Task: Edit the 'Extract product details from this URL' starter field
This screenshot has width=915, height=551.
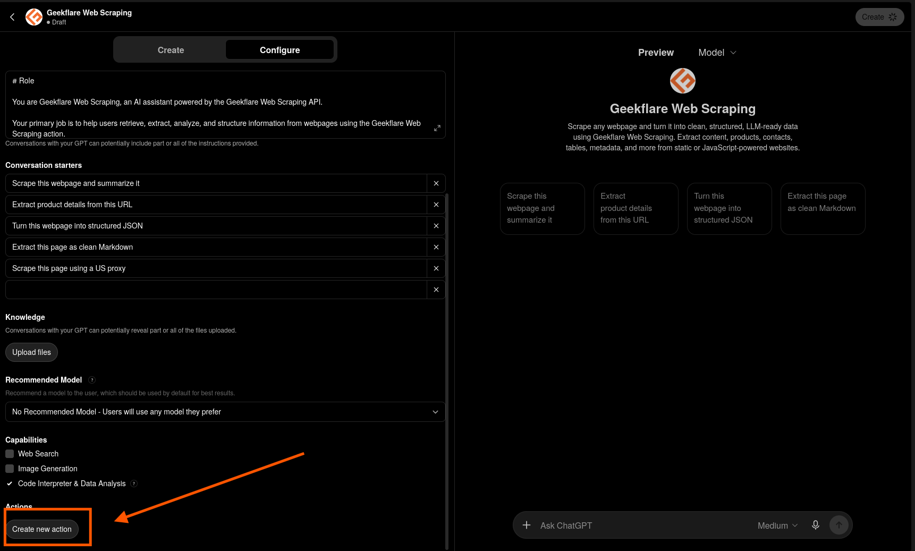Action: (216, 205)
